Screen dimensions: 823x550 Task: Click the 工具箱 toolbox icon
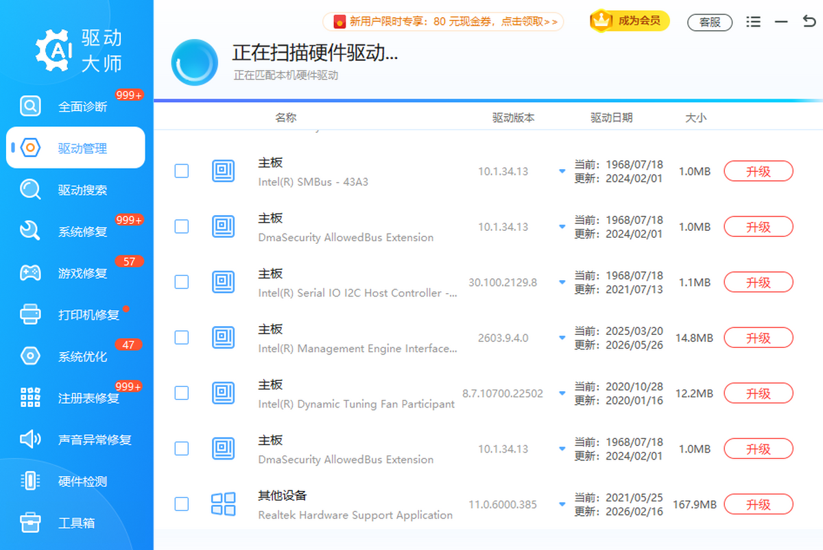30,523
